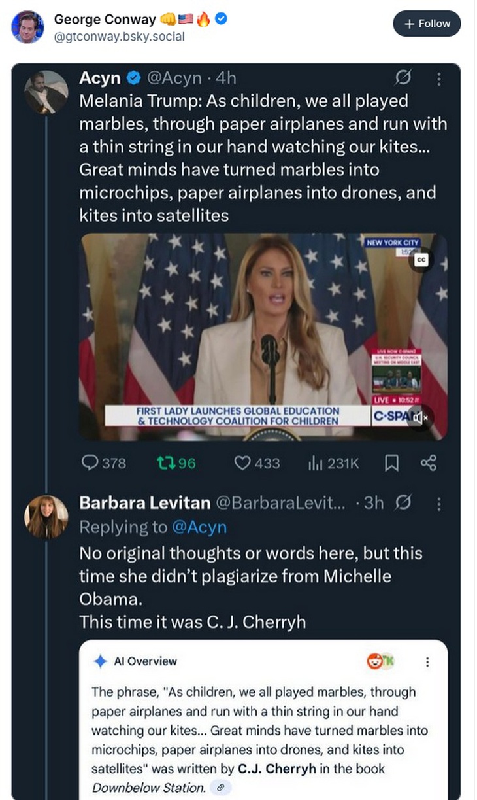Click the share icon on Acyn post

click(x=428, y=463)
